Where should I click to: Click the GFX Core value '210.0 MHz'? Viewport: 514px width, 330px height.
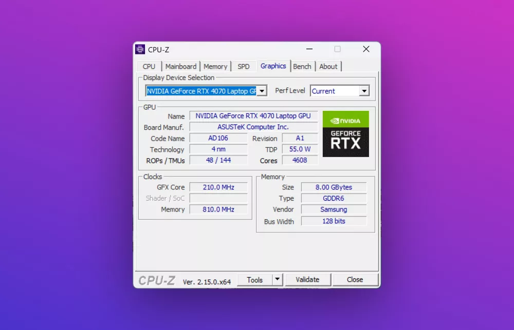click(218, 187)
